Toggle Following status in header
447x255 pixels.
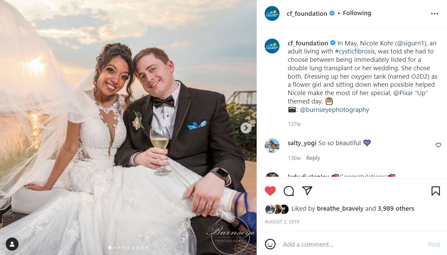pyautogui.click(x=357, y=13)
